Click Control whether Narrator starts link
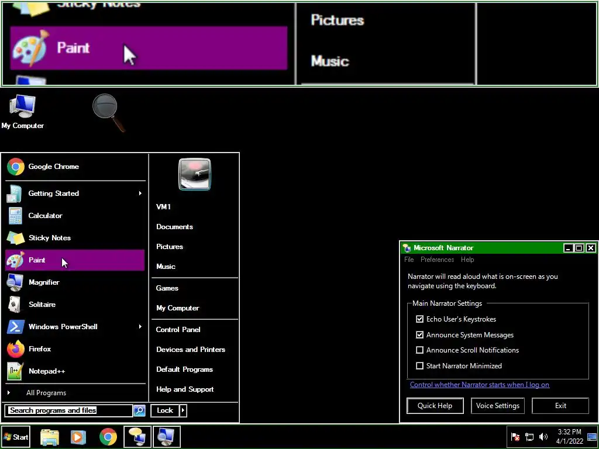Screen dimensions: 599x449 [x=480, y=385]
